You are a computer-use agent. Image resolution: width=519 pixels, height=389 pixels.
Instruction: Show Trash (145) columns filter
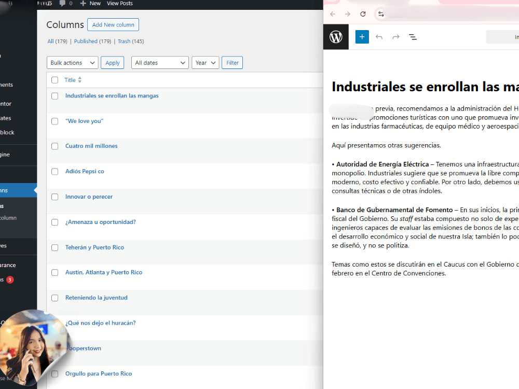click(131, 41)
